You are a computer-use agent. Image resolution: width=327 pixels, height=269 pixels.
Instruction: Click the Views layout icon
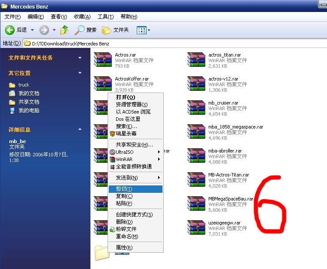[141, 30]
